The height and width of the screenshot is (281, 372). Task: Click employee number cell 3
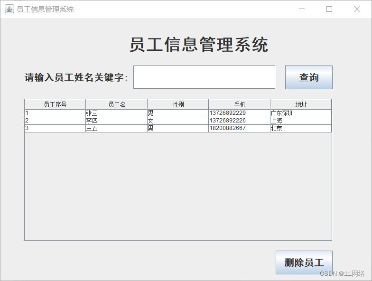55,128
